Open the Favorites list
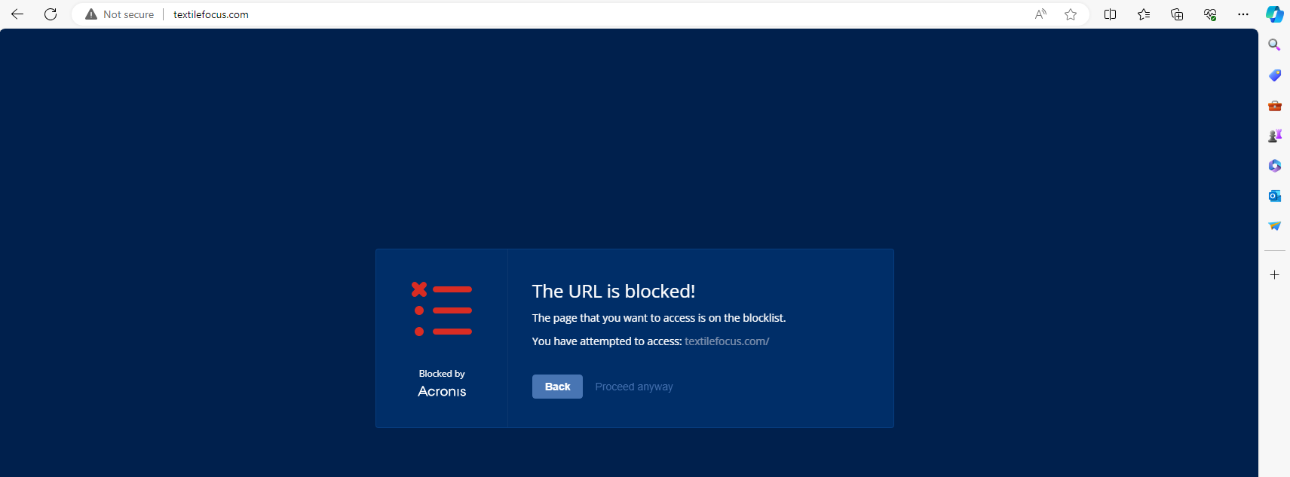Screen dimensions: 1290x477 (x=1144, y=14)
